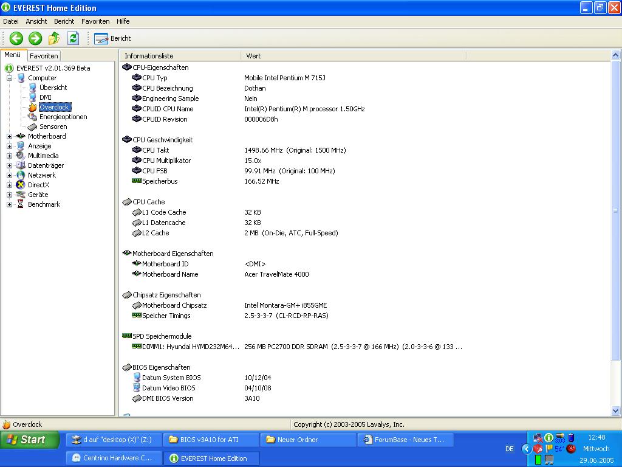Click the EVEREST tray icon
This screenshot has height=467, width=622.
549,438
